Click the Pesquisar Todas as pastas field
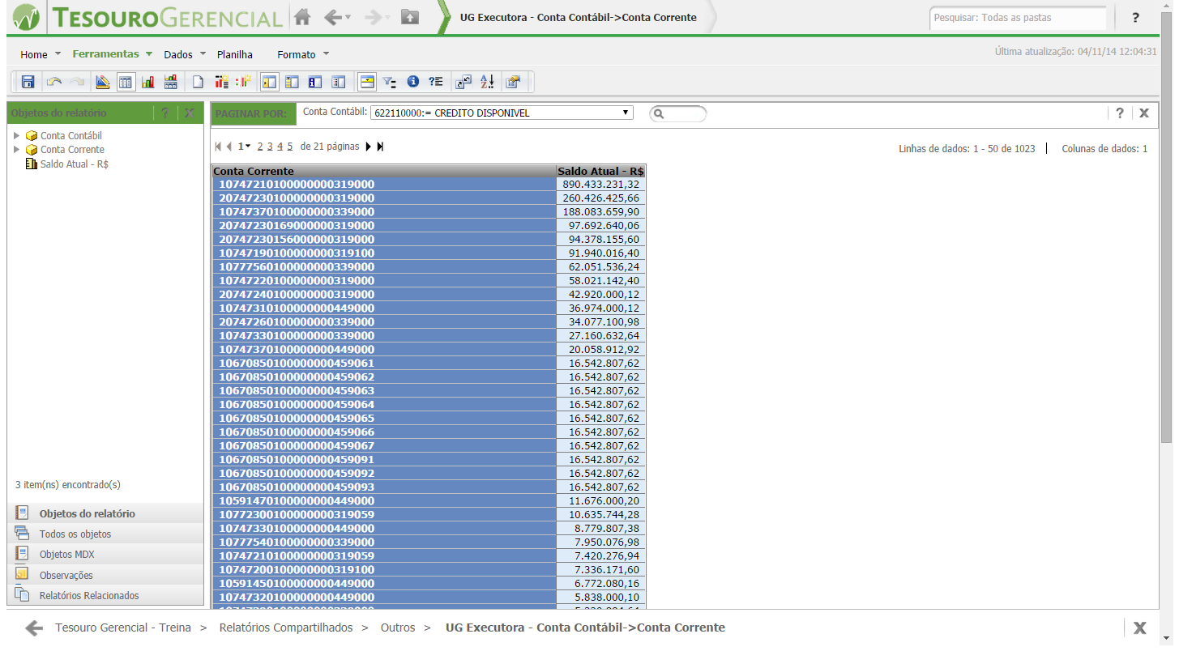This screenshot has width=1179, height=651. (1018, 17)
